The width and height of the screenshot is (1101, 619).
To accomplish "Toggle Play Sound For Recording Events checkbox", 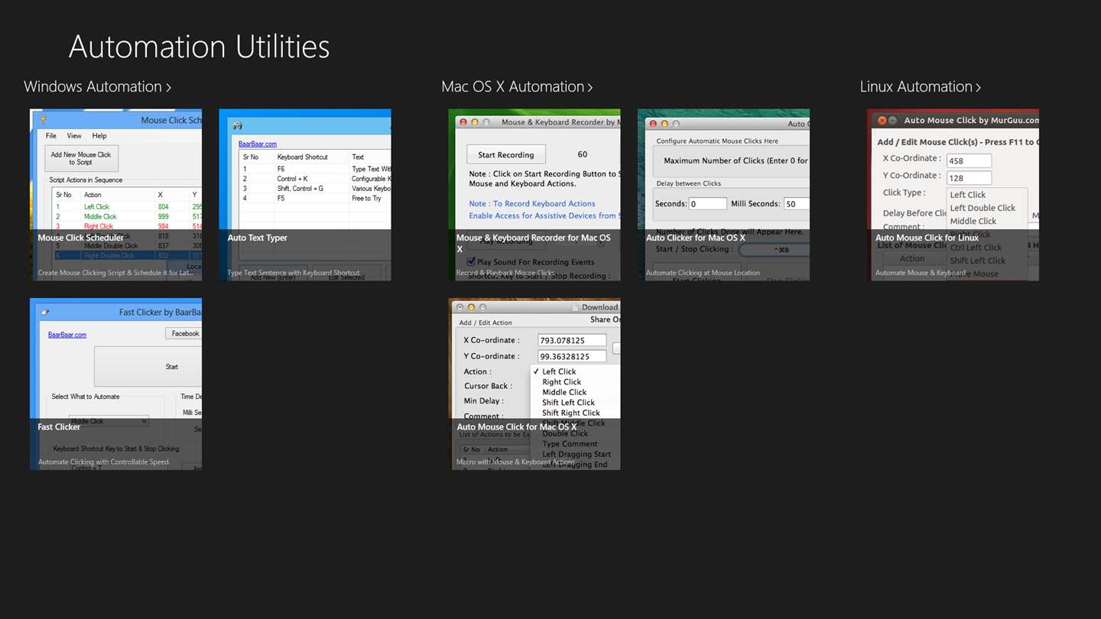I will click(471, 262).
